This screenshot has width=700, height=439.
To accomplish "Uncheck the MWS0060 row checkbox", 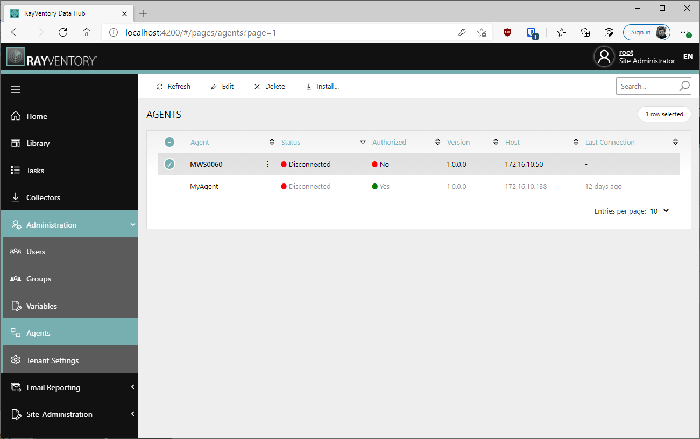I will click(x=169, y=165).
